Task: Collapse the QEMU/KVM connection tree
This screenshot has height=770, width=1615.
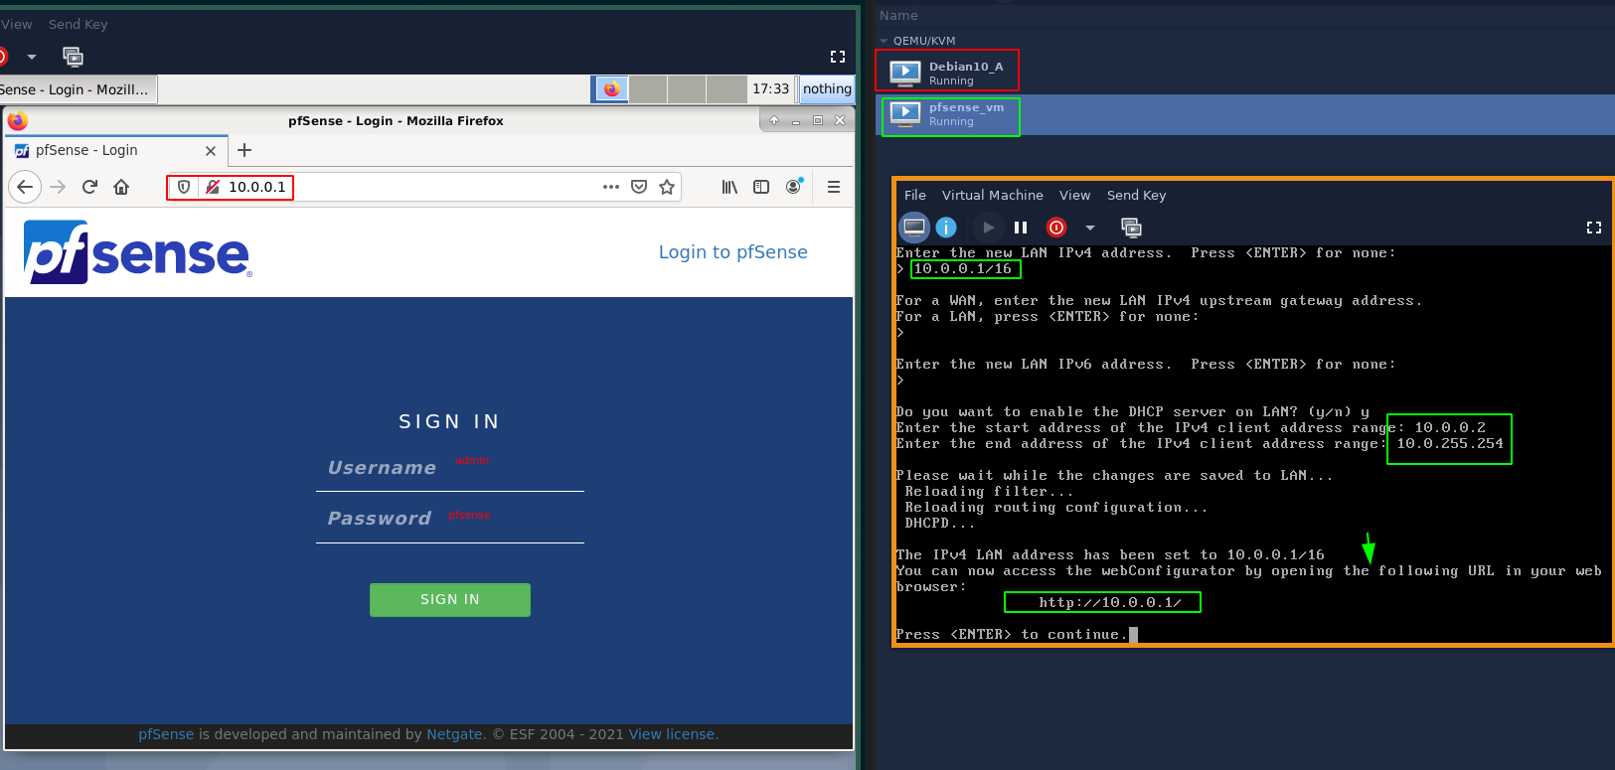Action: pos(884,41)
